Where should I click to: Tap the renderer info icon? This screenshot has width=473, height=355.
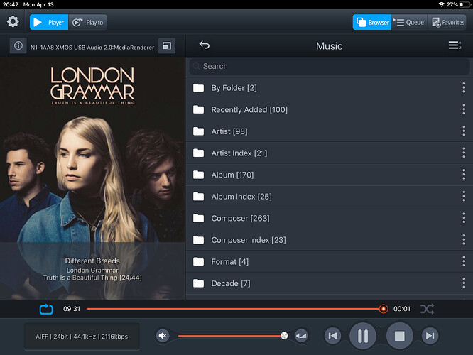click(18, 46)
